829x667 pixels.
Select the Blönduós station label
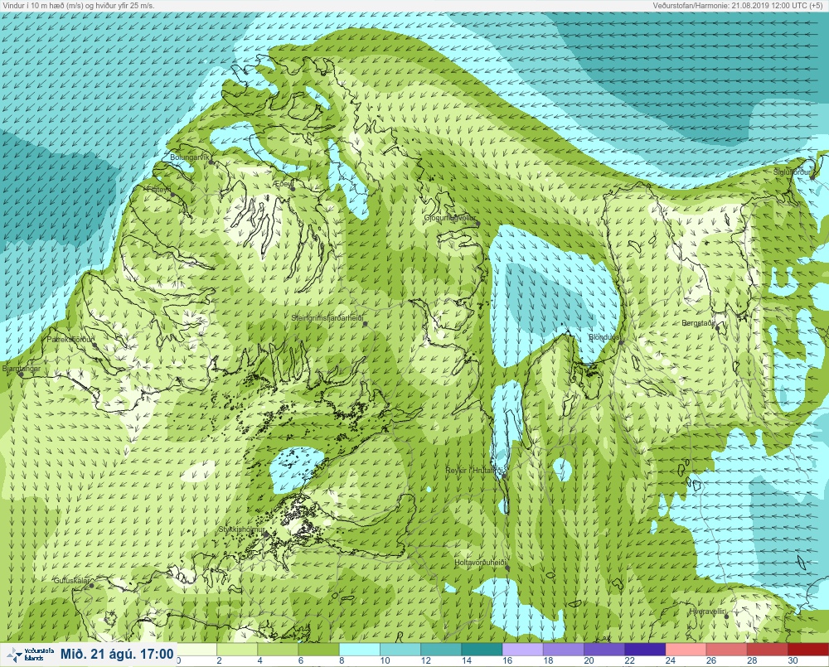click(x=604, y=337)
